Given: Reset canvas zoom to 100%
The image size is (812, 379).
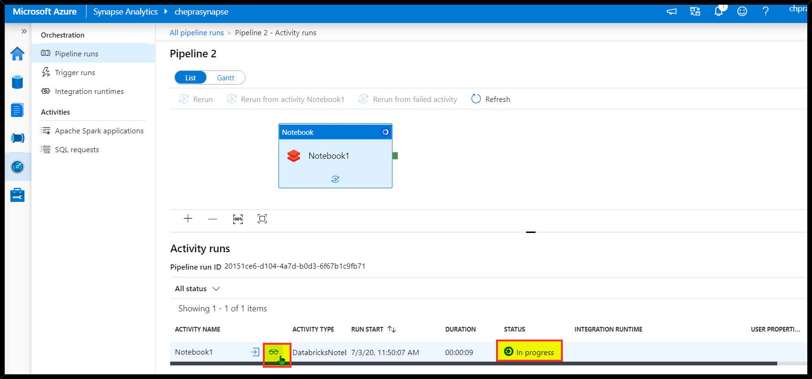Looking at the screenshot, I should 238,219.
